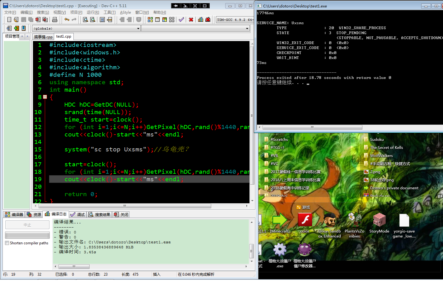Open the 工具[T] menu

click(x=110, y=12)
